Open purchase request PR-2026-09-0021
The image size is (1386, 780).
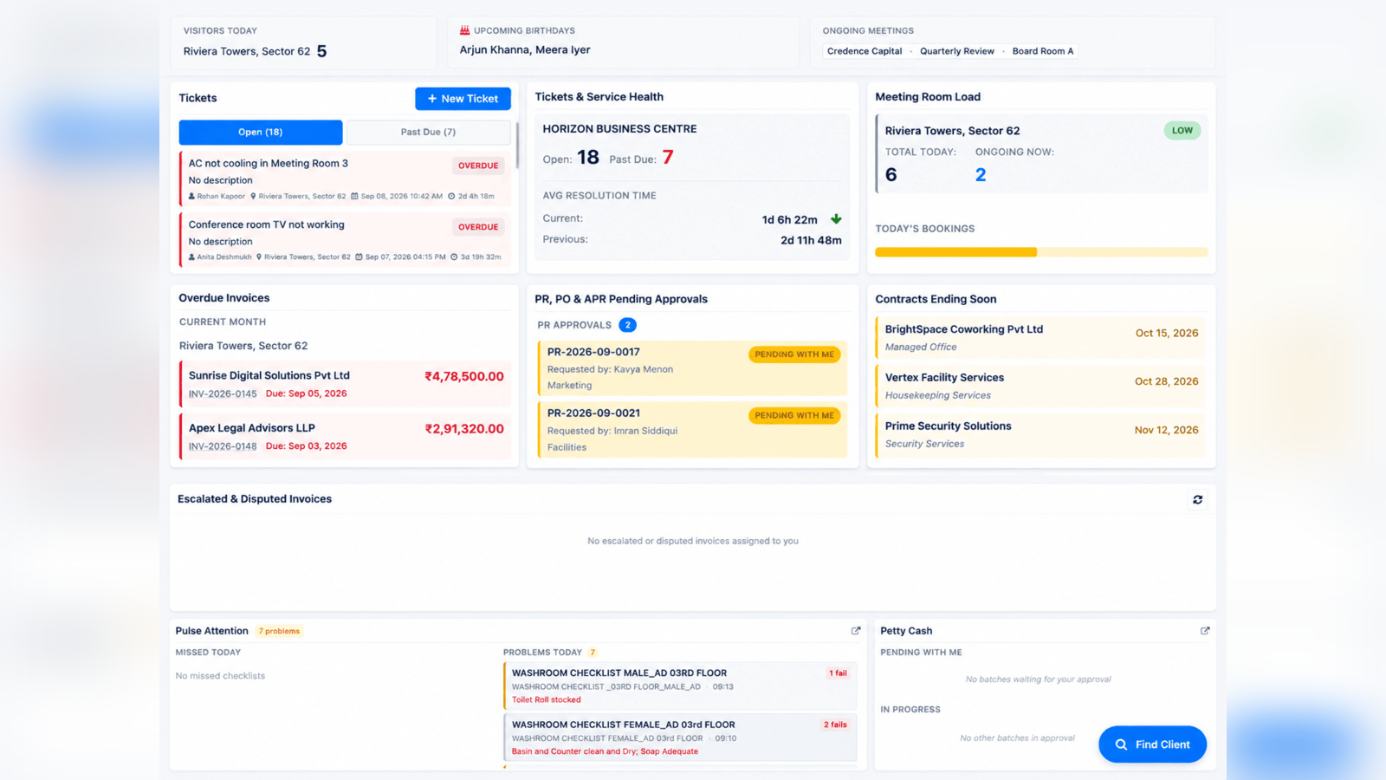pyautogui.click(x=692, y=430)
